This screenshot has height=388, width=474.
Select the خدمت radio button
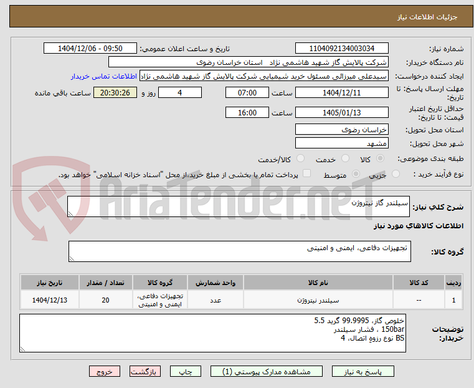click(x=345, y=158)
